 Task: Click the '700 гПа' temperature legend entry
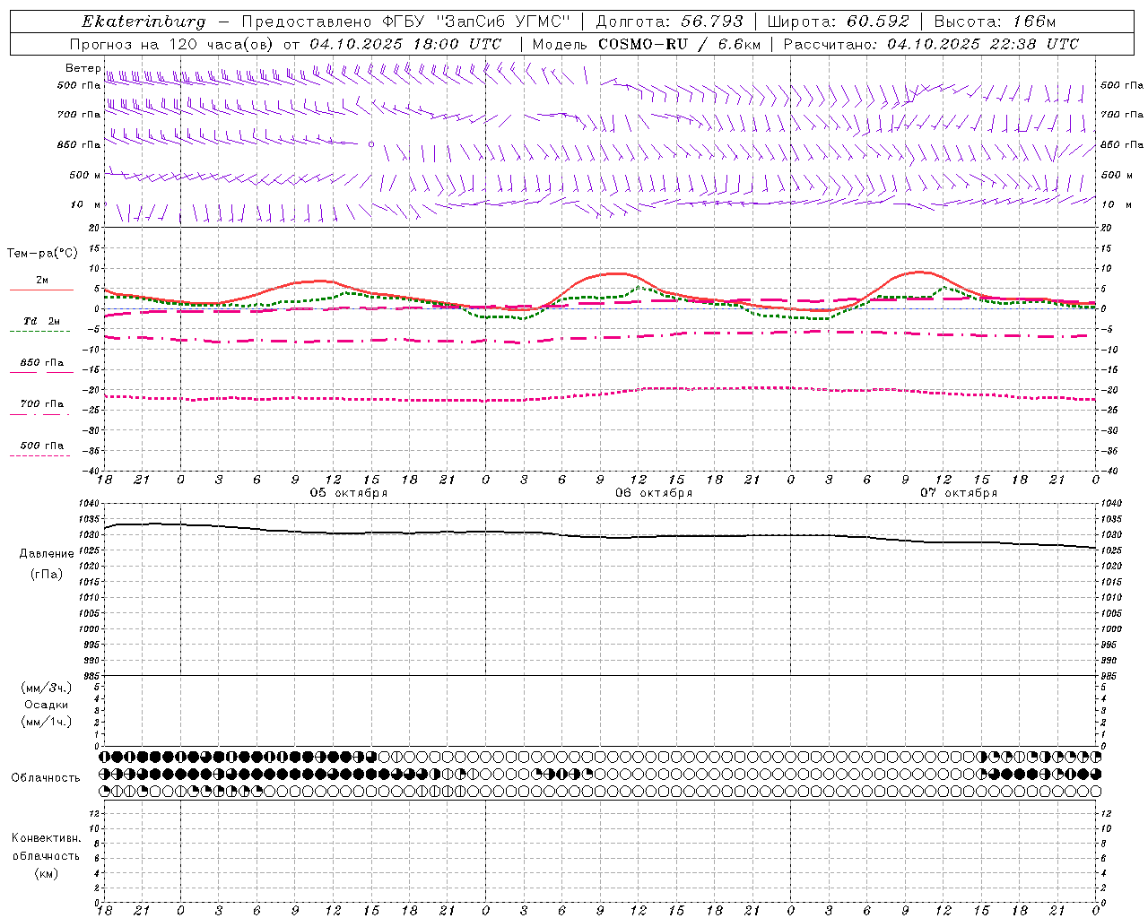pos(41,403)
